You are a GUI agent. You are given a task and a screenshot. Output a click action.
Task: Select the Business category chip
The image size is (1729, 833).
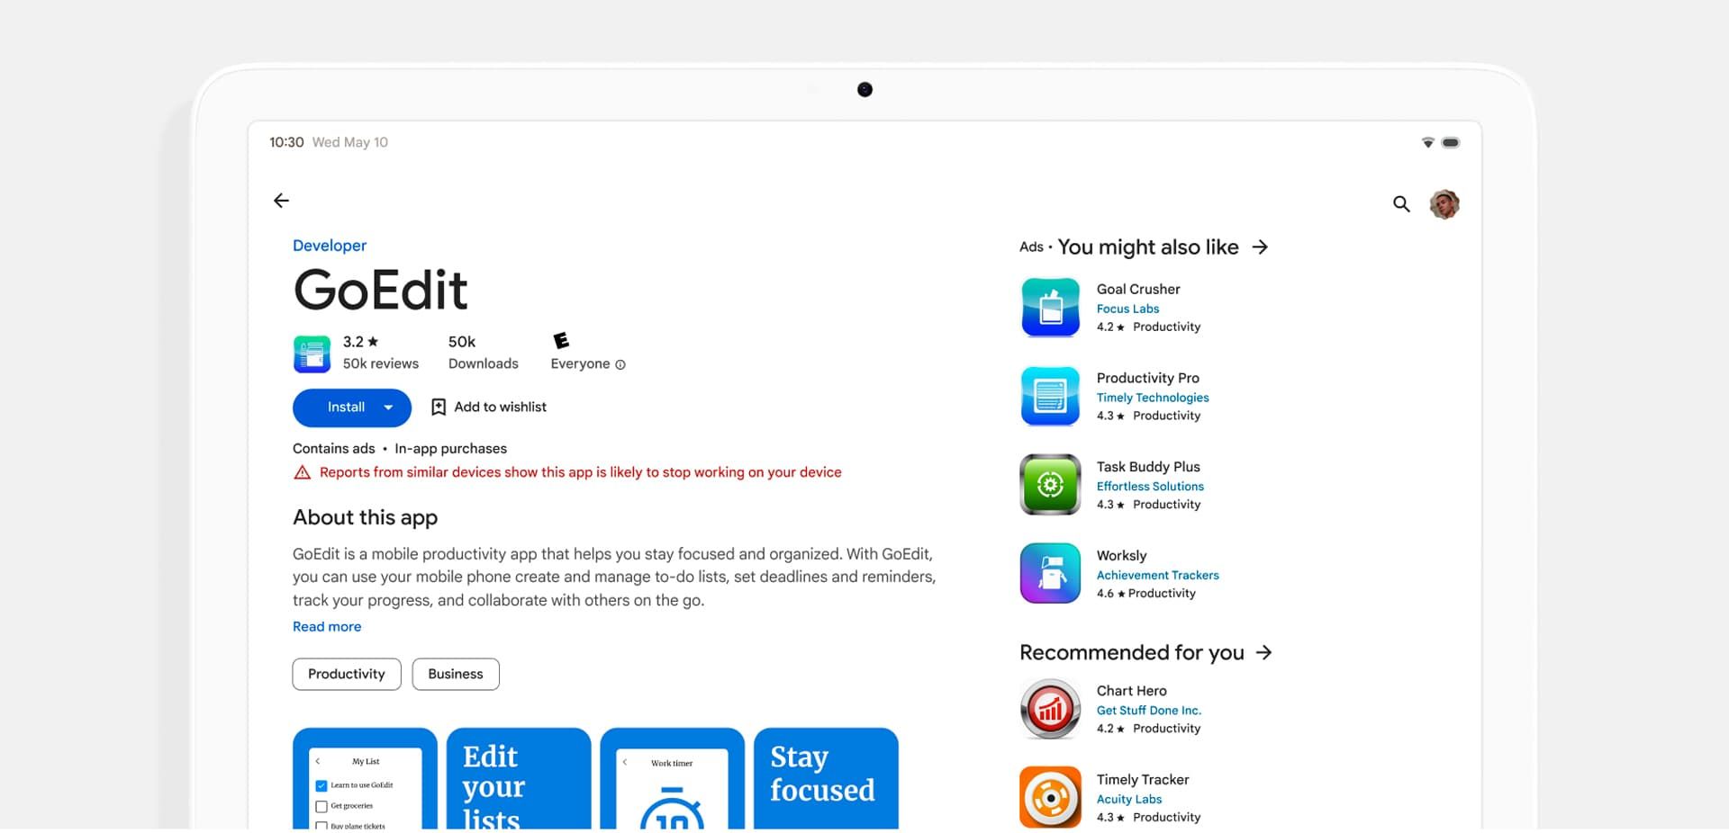point(456,674)
